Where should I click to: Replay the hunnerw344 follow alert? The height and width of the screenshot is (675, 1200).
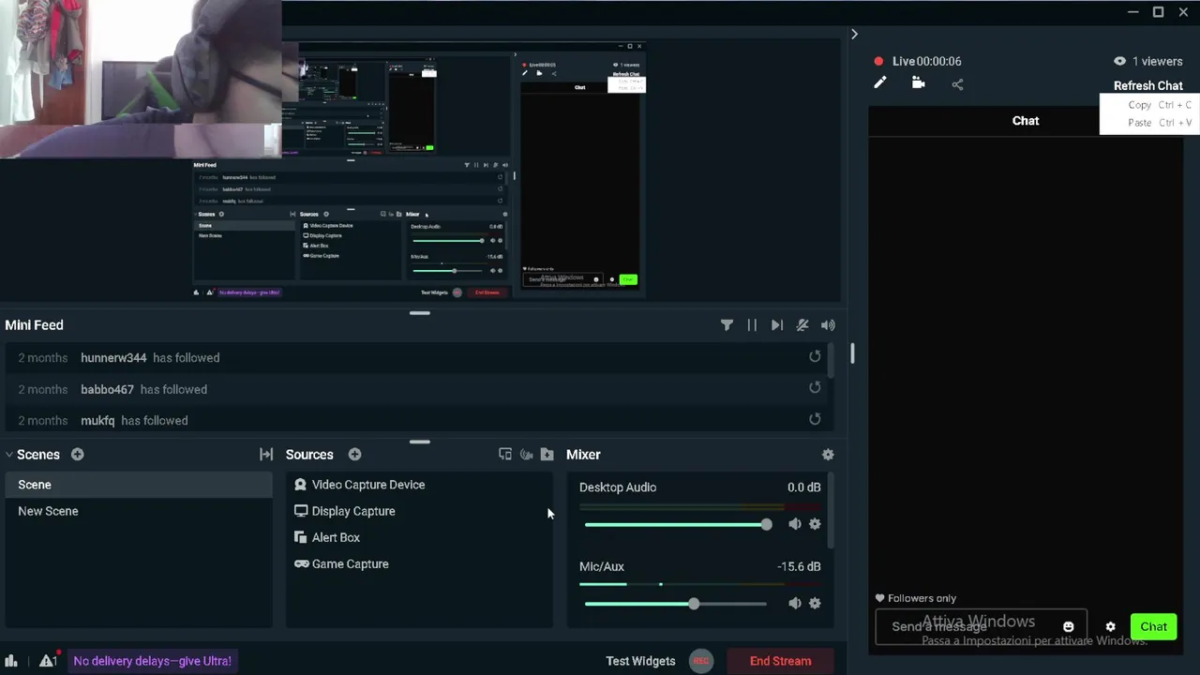[815, 356]
